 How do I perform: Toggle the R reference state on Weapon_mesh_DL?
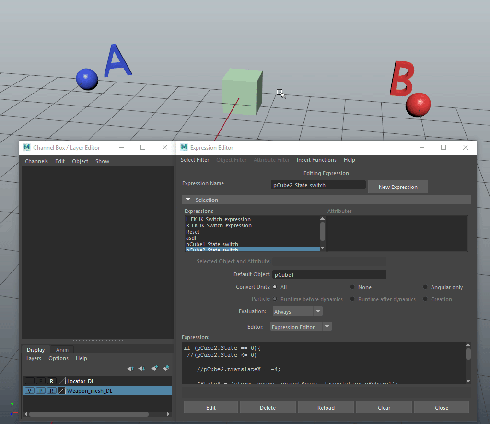[52, 390]
